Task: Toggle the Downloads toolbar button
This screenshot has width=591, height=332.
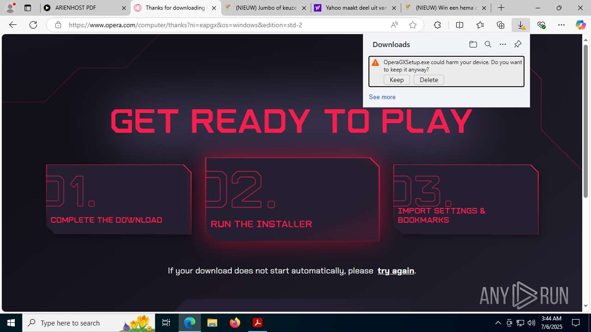Action: point(521,25)
